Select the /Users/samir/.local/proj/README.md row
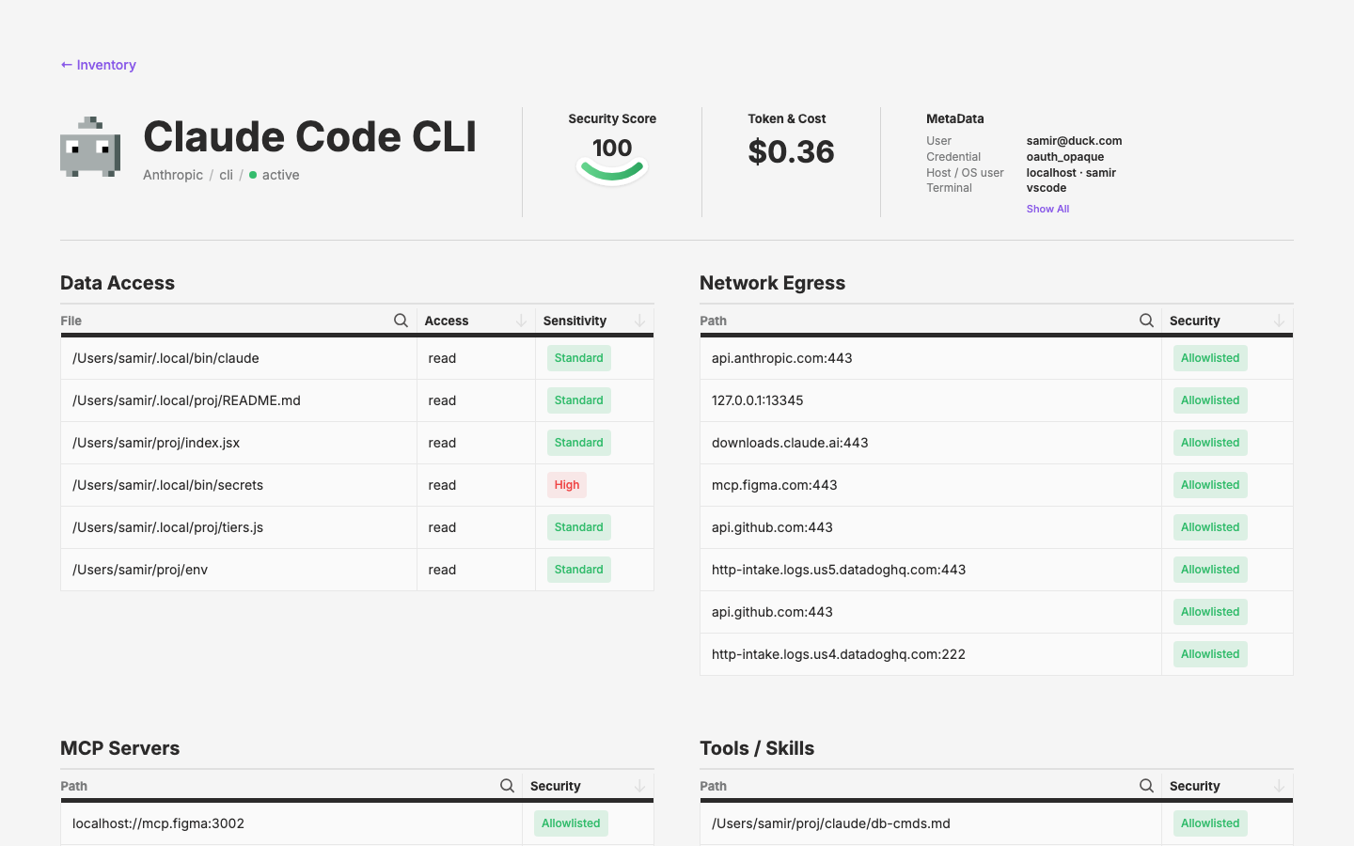Image resolution: width=1354 pixels, height=846 pixels. click(357, 400)
